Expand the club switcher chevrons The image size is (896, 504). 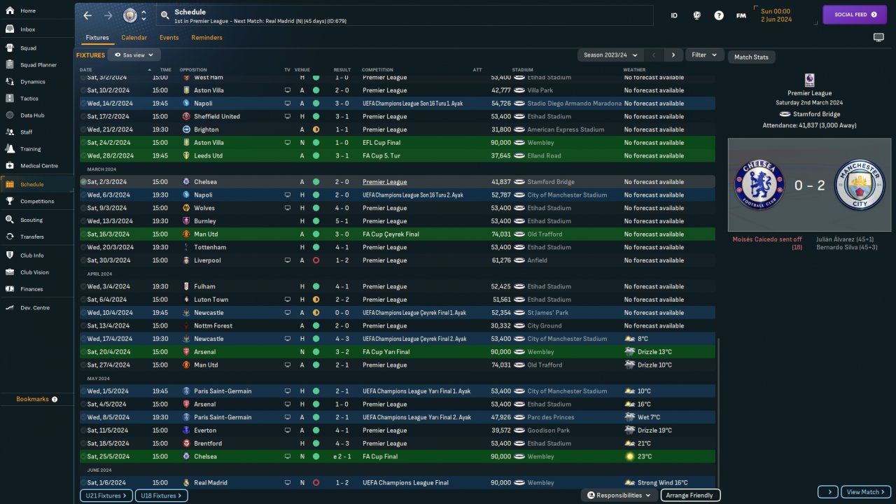(x=143, y=15)
